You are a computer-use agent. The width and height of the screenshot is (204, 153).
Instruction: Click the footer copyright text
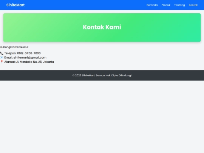pyautogui.click(x=102, y=76)
